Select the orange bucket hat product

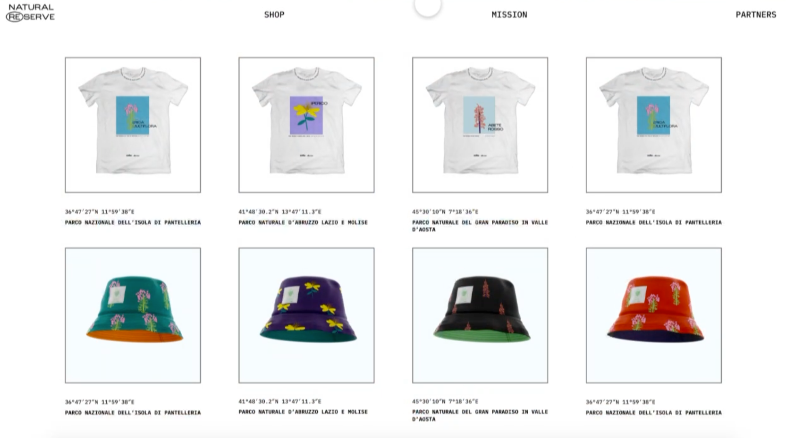[x=654, y=315]
